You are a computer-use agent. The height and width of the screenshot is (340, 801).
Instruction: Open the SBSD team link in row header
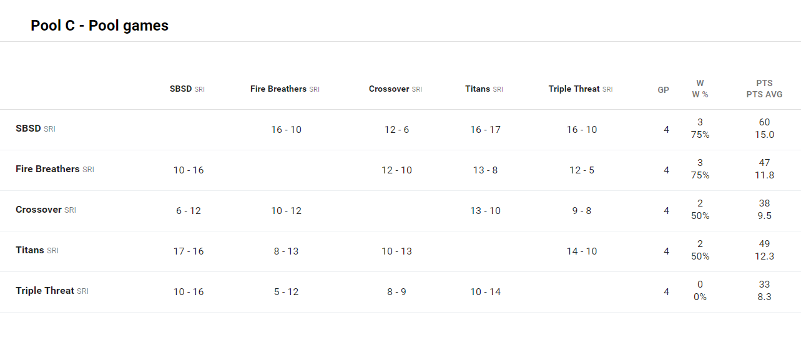tap(28, 129)
